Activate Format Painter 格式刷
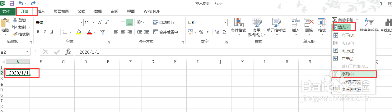Viewport: 392px width, 112px height. click(21, 34)
